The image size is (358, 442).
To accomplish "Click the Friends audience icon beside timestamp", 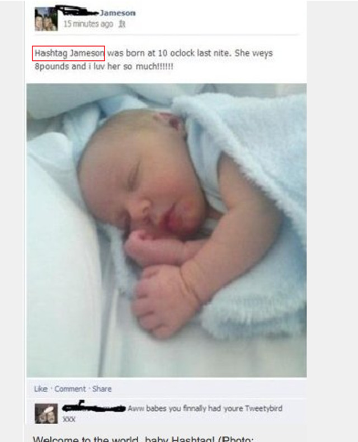I will pyautogui.click(x=122, y=24).
